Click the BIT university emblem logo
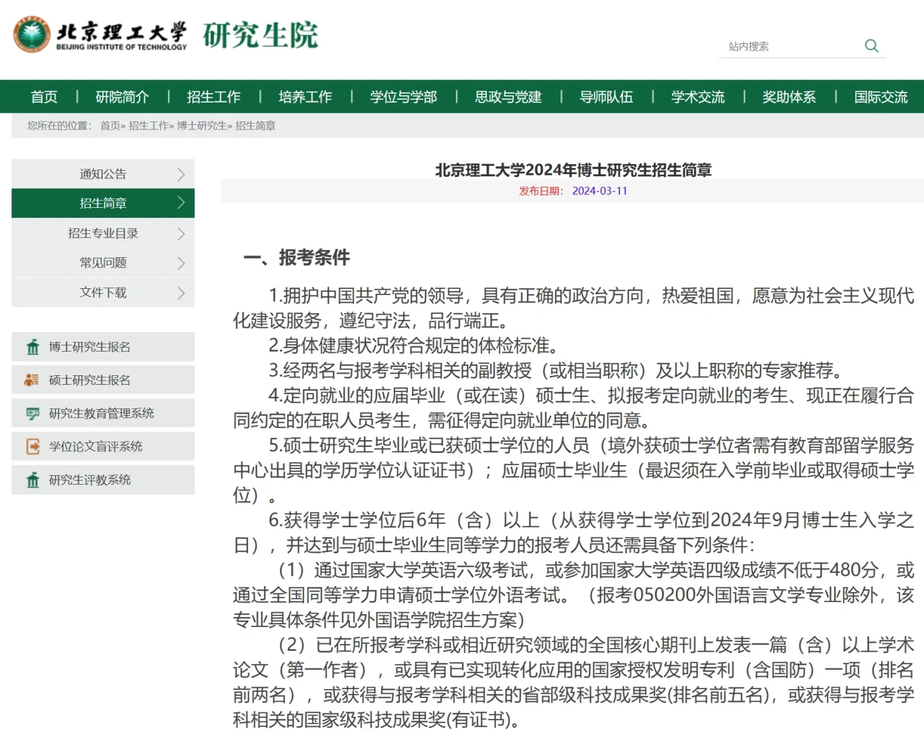Image resolution: width=924 pixels, height=729 pixels. pyautogui.click(x=32, y=34)
